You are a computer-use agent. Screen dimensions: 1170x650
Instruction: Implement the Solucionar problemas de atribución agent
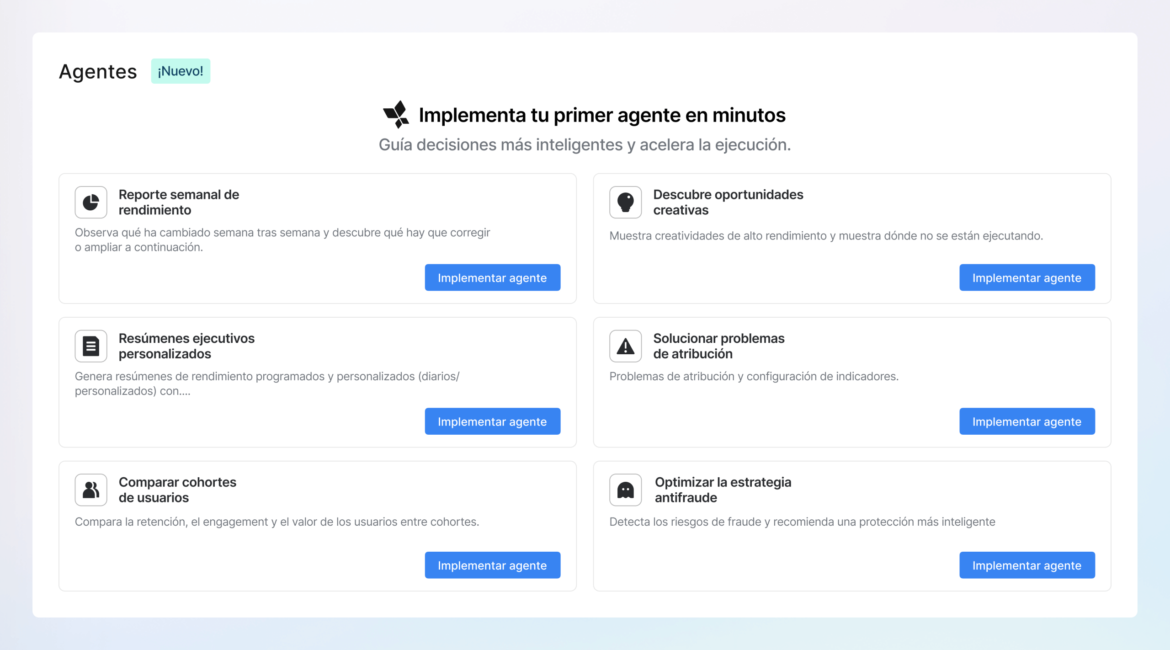(x=1027, y=421)
